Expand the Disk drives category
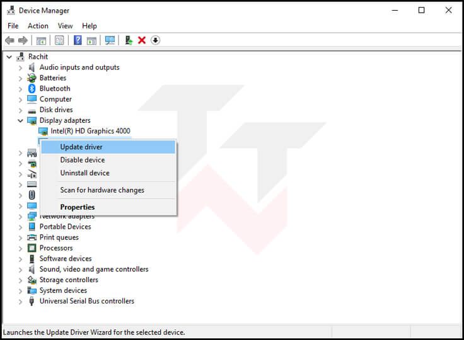 tap(20, 110)
